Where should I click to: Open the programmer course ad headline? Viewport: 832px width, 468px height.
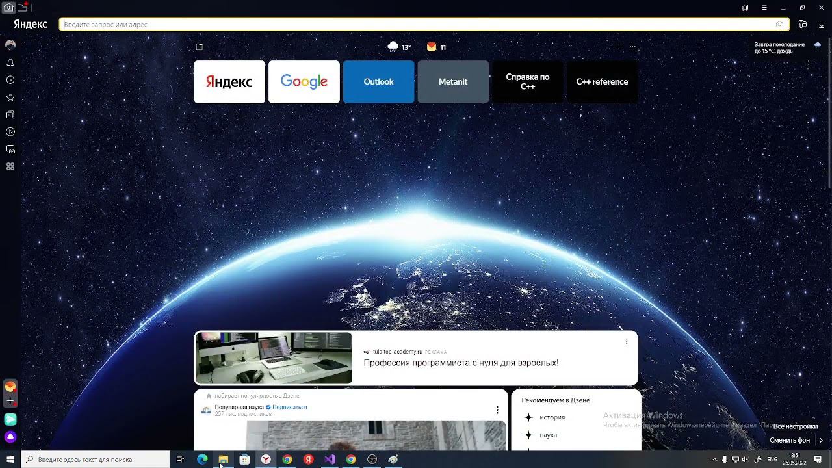tap(461, 363)
